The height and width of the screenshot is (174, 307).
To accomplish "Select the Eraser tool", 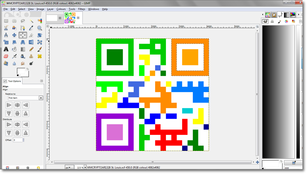I will [x=6, y=56].
